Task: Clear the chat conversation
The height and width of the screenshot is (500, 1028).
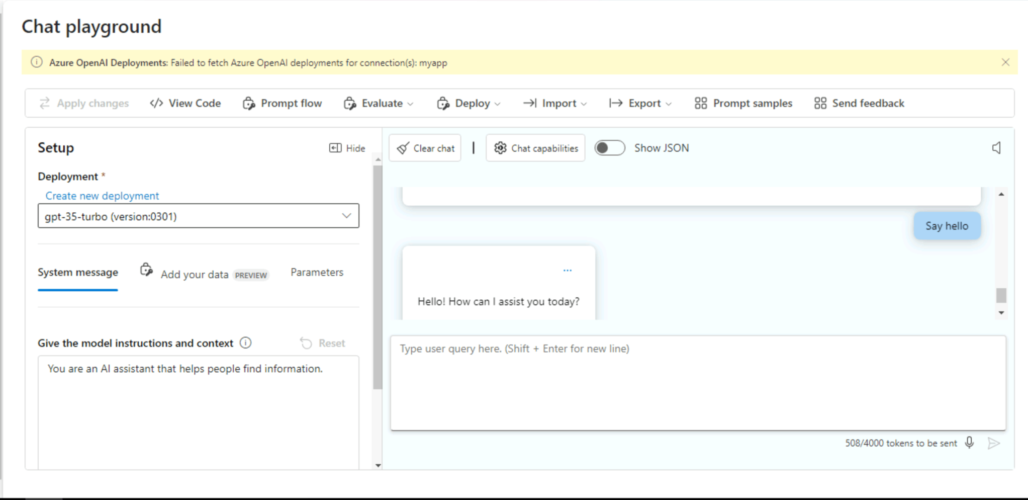Action: (425, 148)
